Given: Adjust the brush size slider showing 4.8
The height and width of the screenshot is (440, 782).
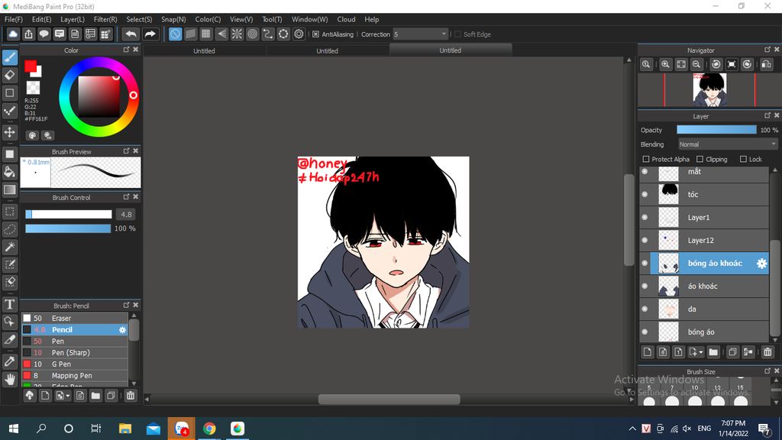Looking at the screenshot, I should [69, 215].
